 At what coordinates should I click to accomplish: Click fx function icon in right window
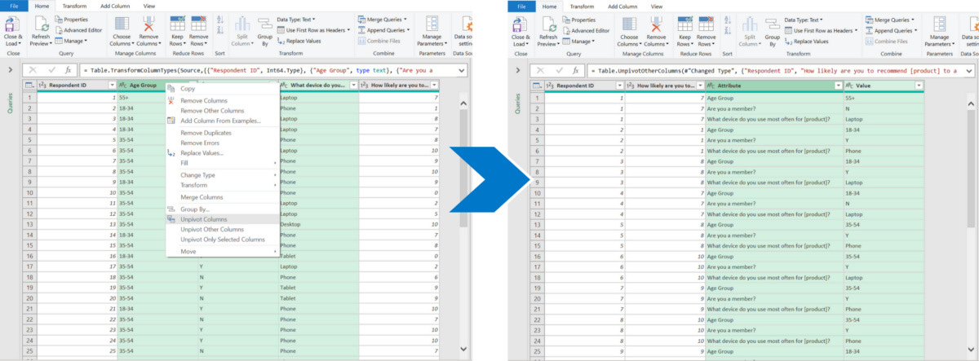575,70
